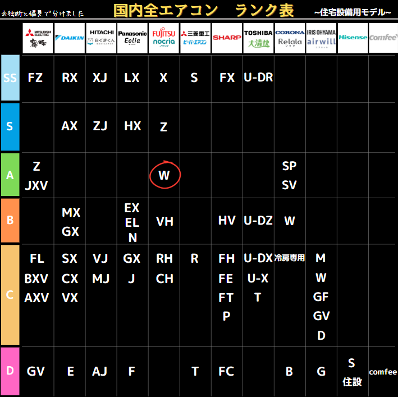Image resolution: width=398 pixels, height=397 pixels.
Task: Click W in the Fujitsu A row
Action: (164, 175)
